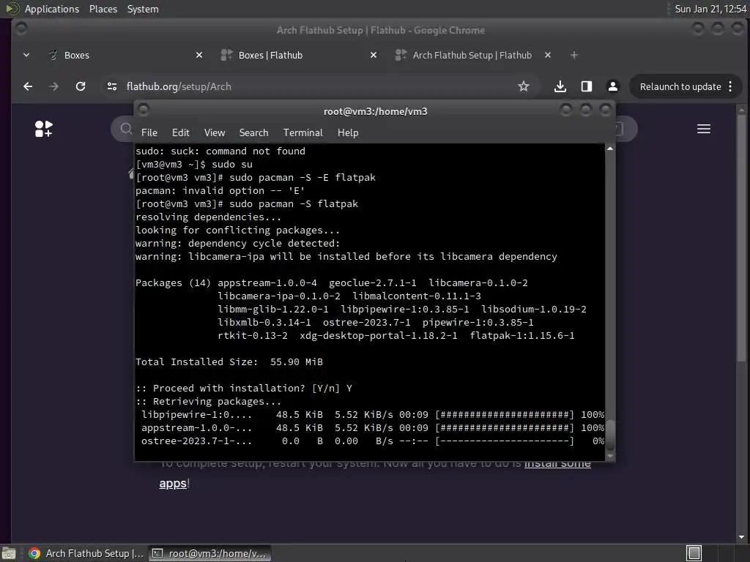The width and height of the screenshot is (750, 562).
Task: Click the Flathub logo on the page
Action: [x=43, y=129]
